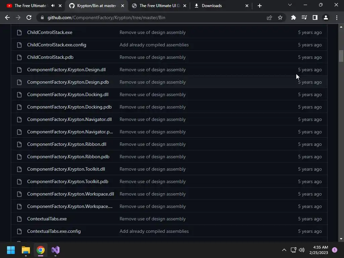The image size is (344, 258).
Task: Click the page vertical scrollbar thumb
Action: [341, 56]
